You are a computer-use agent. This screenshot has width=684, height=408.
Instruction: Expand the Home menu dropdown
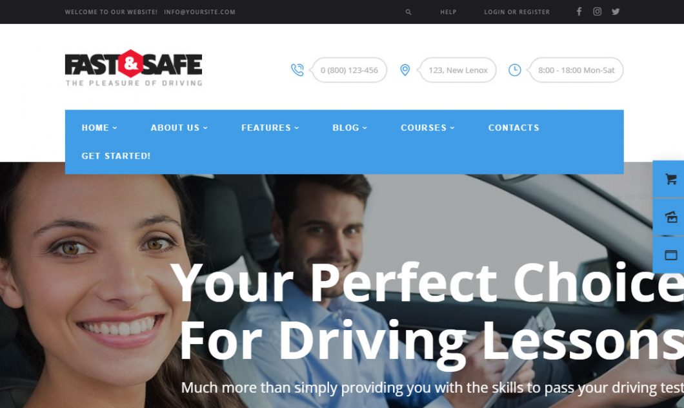[x=99, y=128]
